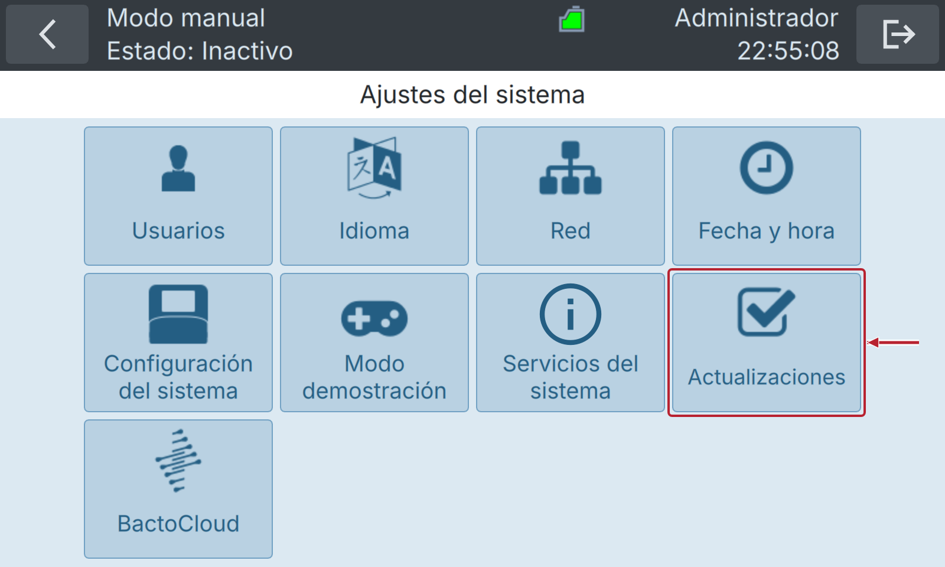The image size is (945, 567).
Task: Click the Administrador user label
Action: click(757, 18)
